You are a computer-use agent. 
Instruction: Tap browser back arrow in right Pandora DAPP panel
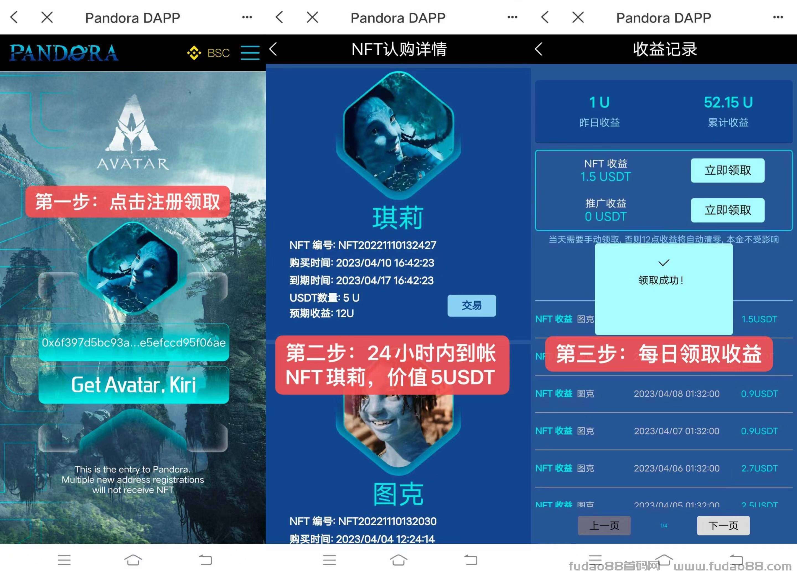click(x=545, y=17)
